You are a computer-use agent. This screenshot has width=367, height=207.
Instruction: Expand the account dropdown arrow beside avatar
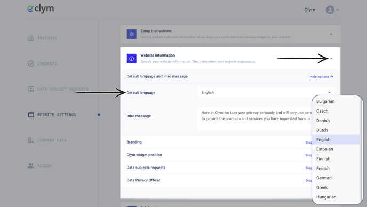pyautogui.click(x=338, y=10)
